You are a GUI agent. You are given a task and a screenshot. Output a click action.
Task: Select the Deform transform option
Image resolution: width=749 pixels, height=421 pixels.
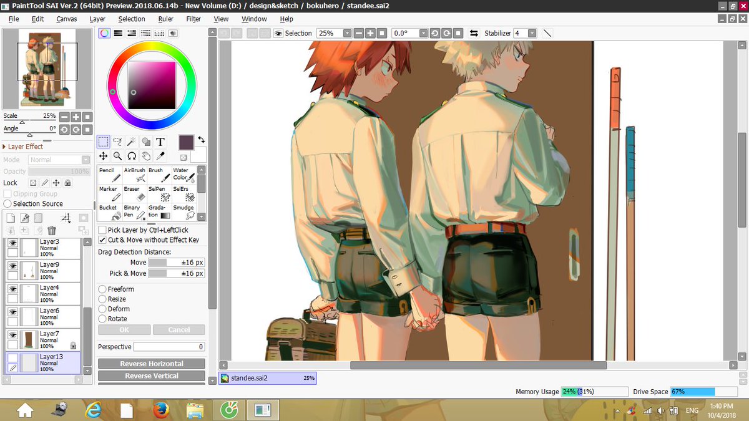pos(102,309)
